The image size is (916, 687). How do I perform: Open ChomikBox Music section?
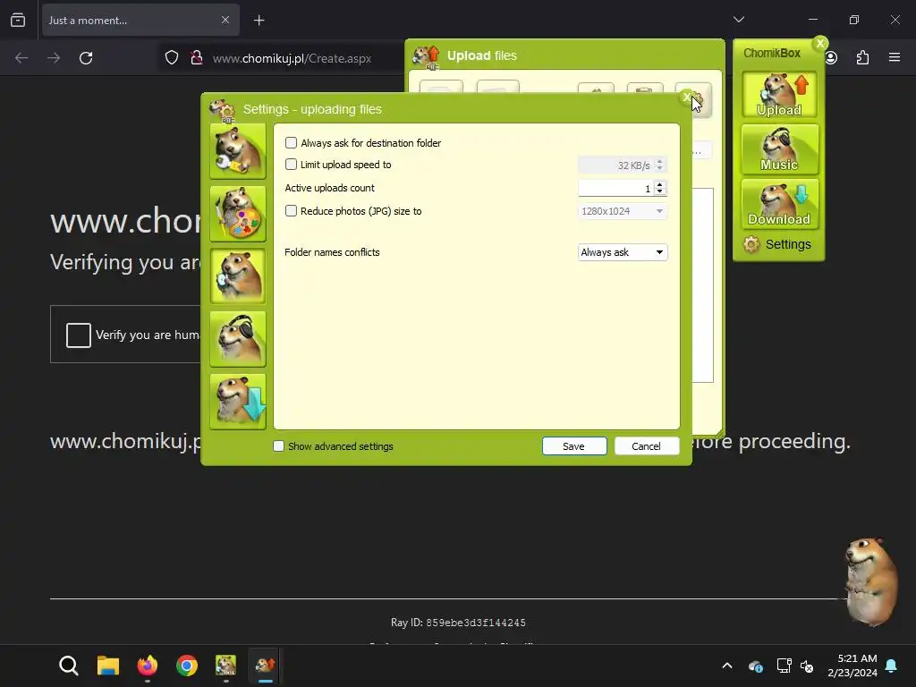pos(779,149)
